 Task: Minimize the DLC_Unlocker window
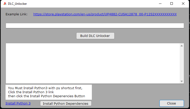click(160, 4)
